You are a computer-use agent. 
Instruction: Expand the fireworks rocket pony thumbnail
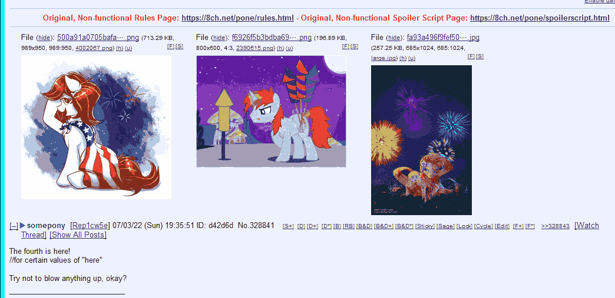pos(271,111)
